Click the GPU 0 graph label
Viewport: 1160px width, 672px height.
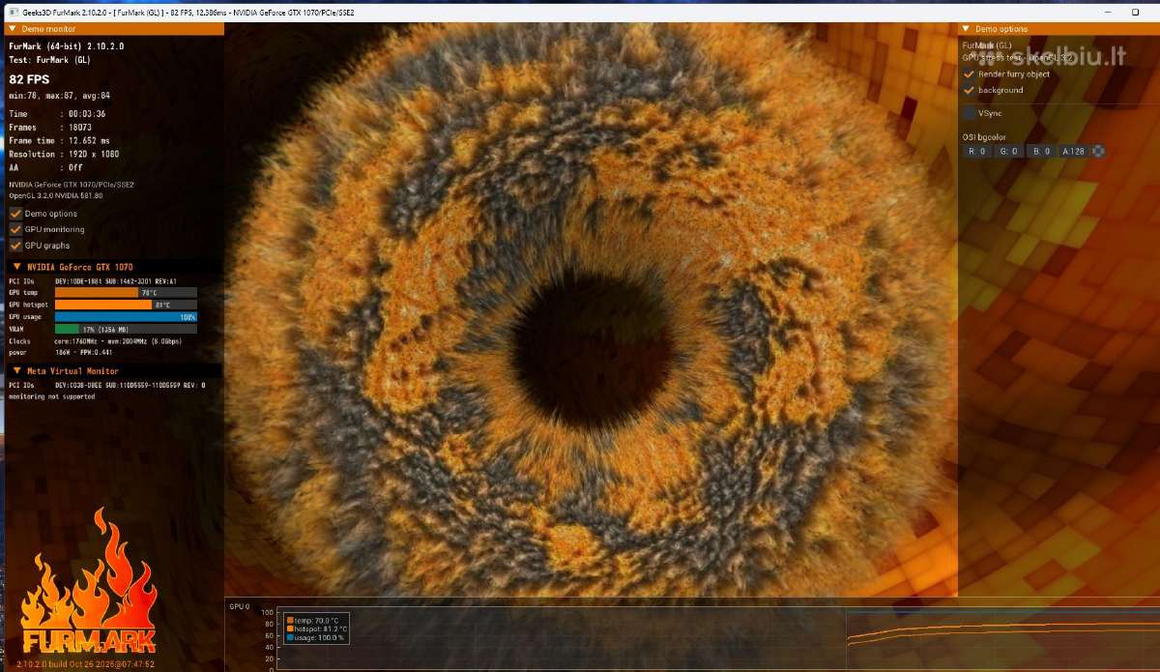tap(240, 607)
